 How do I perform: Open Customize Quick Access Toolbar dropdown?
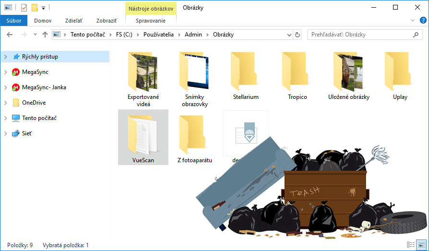click(x=43, y=8)
